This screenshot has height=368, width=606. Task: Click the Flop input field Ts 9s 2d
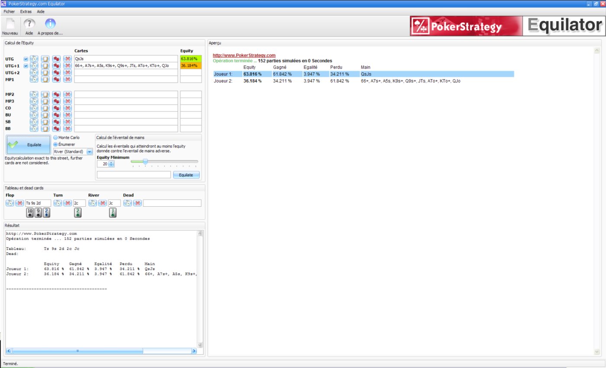coord(38,203)
